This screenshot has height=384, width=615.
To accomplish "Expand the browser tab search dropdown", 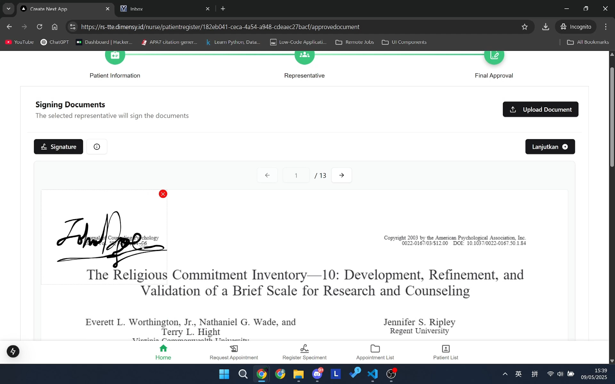I will pos(9,9).
